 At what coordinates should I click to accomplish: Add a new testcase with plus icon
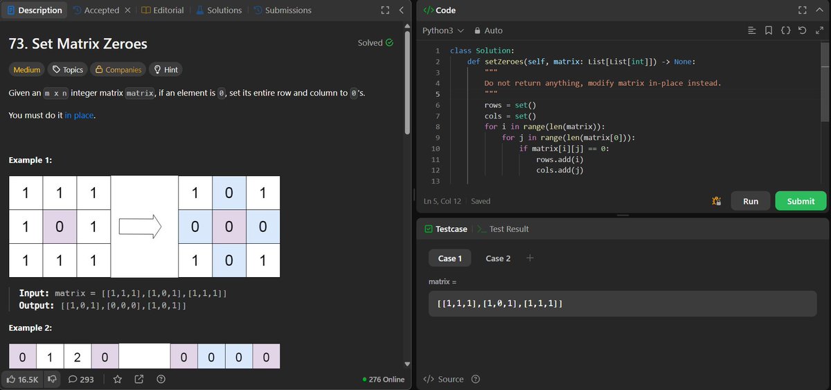click(x=530, y=258)
